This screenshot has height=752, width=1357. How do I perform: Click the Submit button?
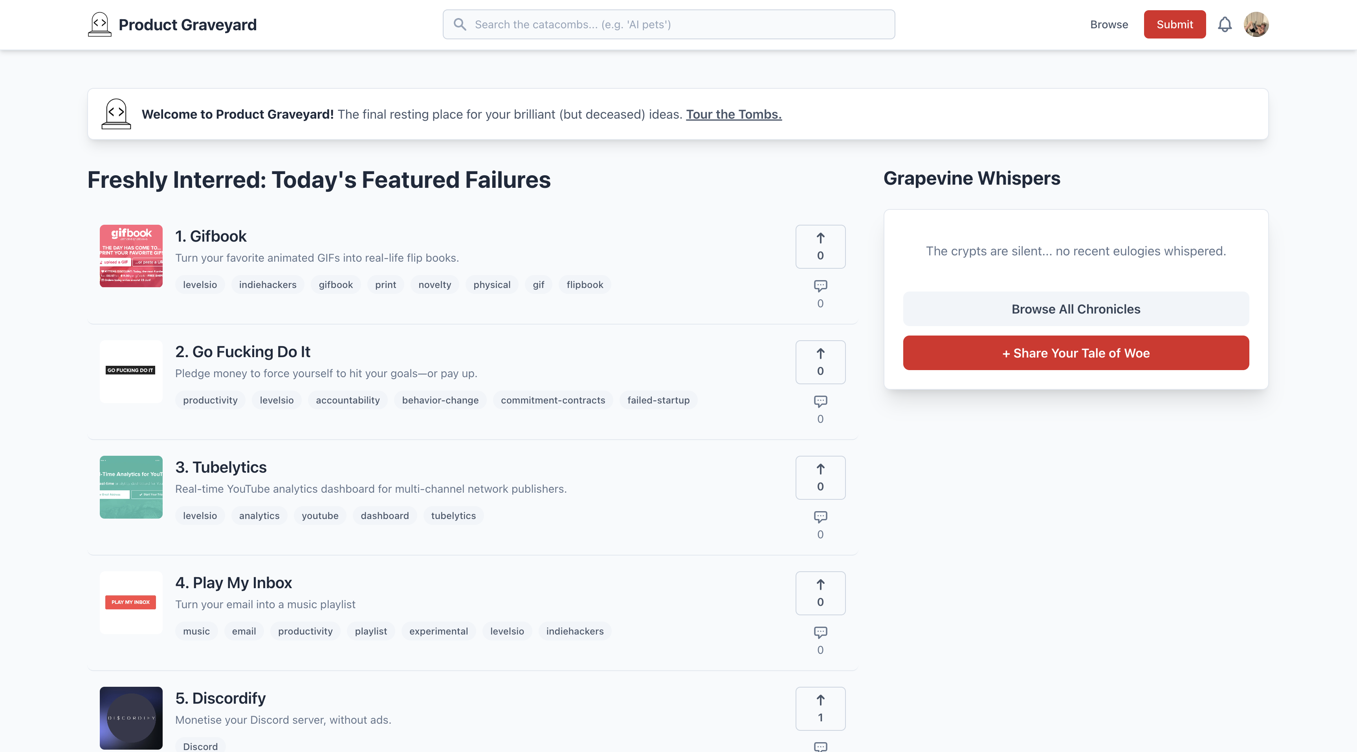click(x=1174, y=24)
